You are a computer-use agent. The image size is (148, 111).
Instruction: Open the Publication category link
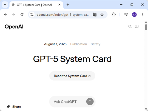click(x=79, y=44)
